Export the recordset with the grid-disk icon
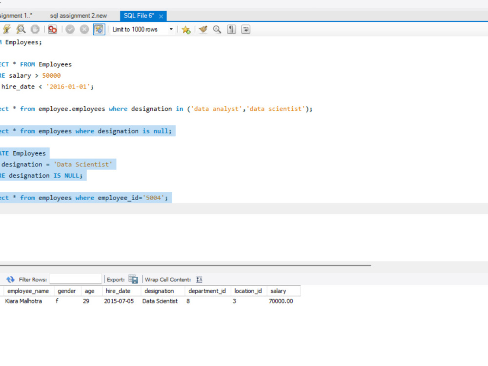This screenshot has height=366, width=488. pos(133,279)
